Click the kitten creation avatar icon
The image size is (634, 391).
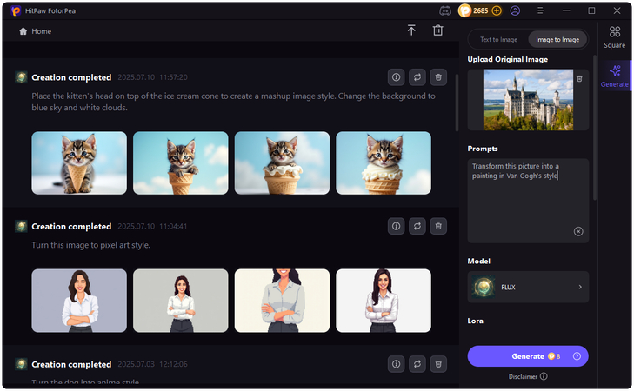point(21,77)
